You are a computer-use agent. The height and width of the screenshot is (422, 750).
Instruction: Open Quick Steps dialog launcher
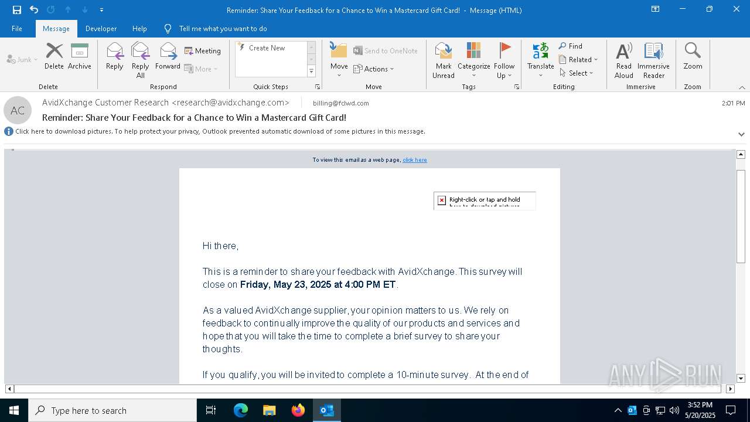coord(318,87)
